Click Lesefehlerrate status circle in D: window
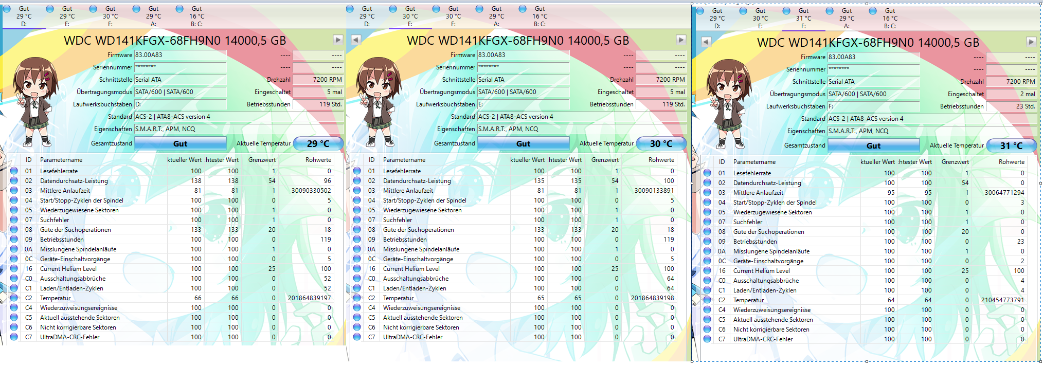Screen dimensions: 1043x366 pyautogui.click(x=14, y=171)
